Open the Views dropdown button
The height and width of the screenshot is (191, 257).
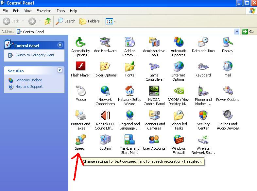pyautogui.click(x=111, y=21)
